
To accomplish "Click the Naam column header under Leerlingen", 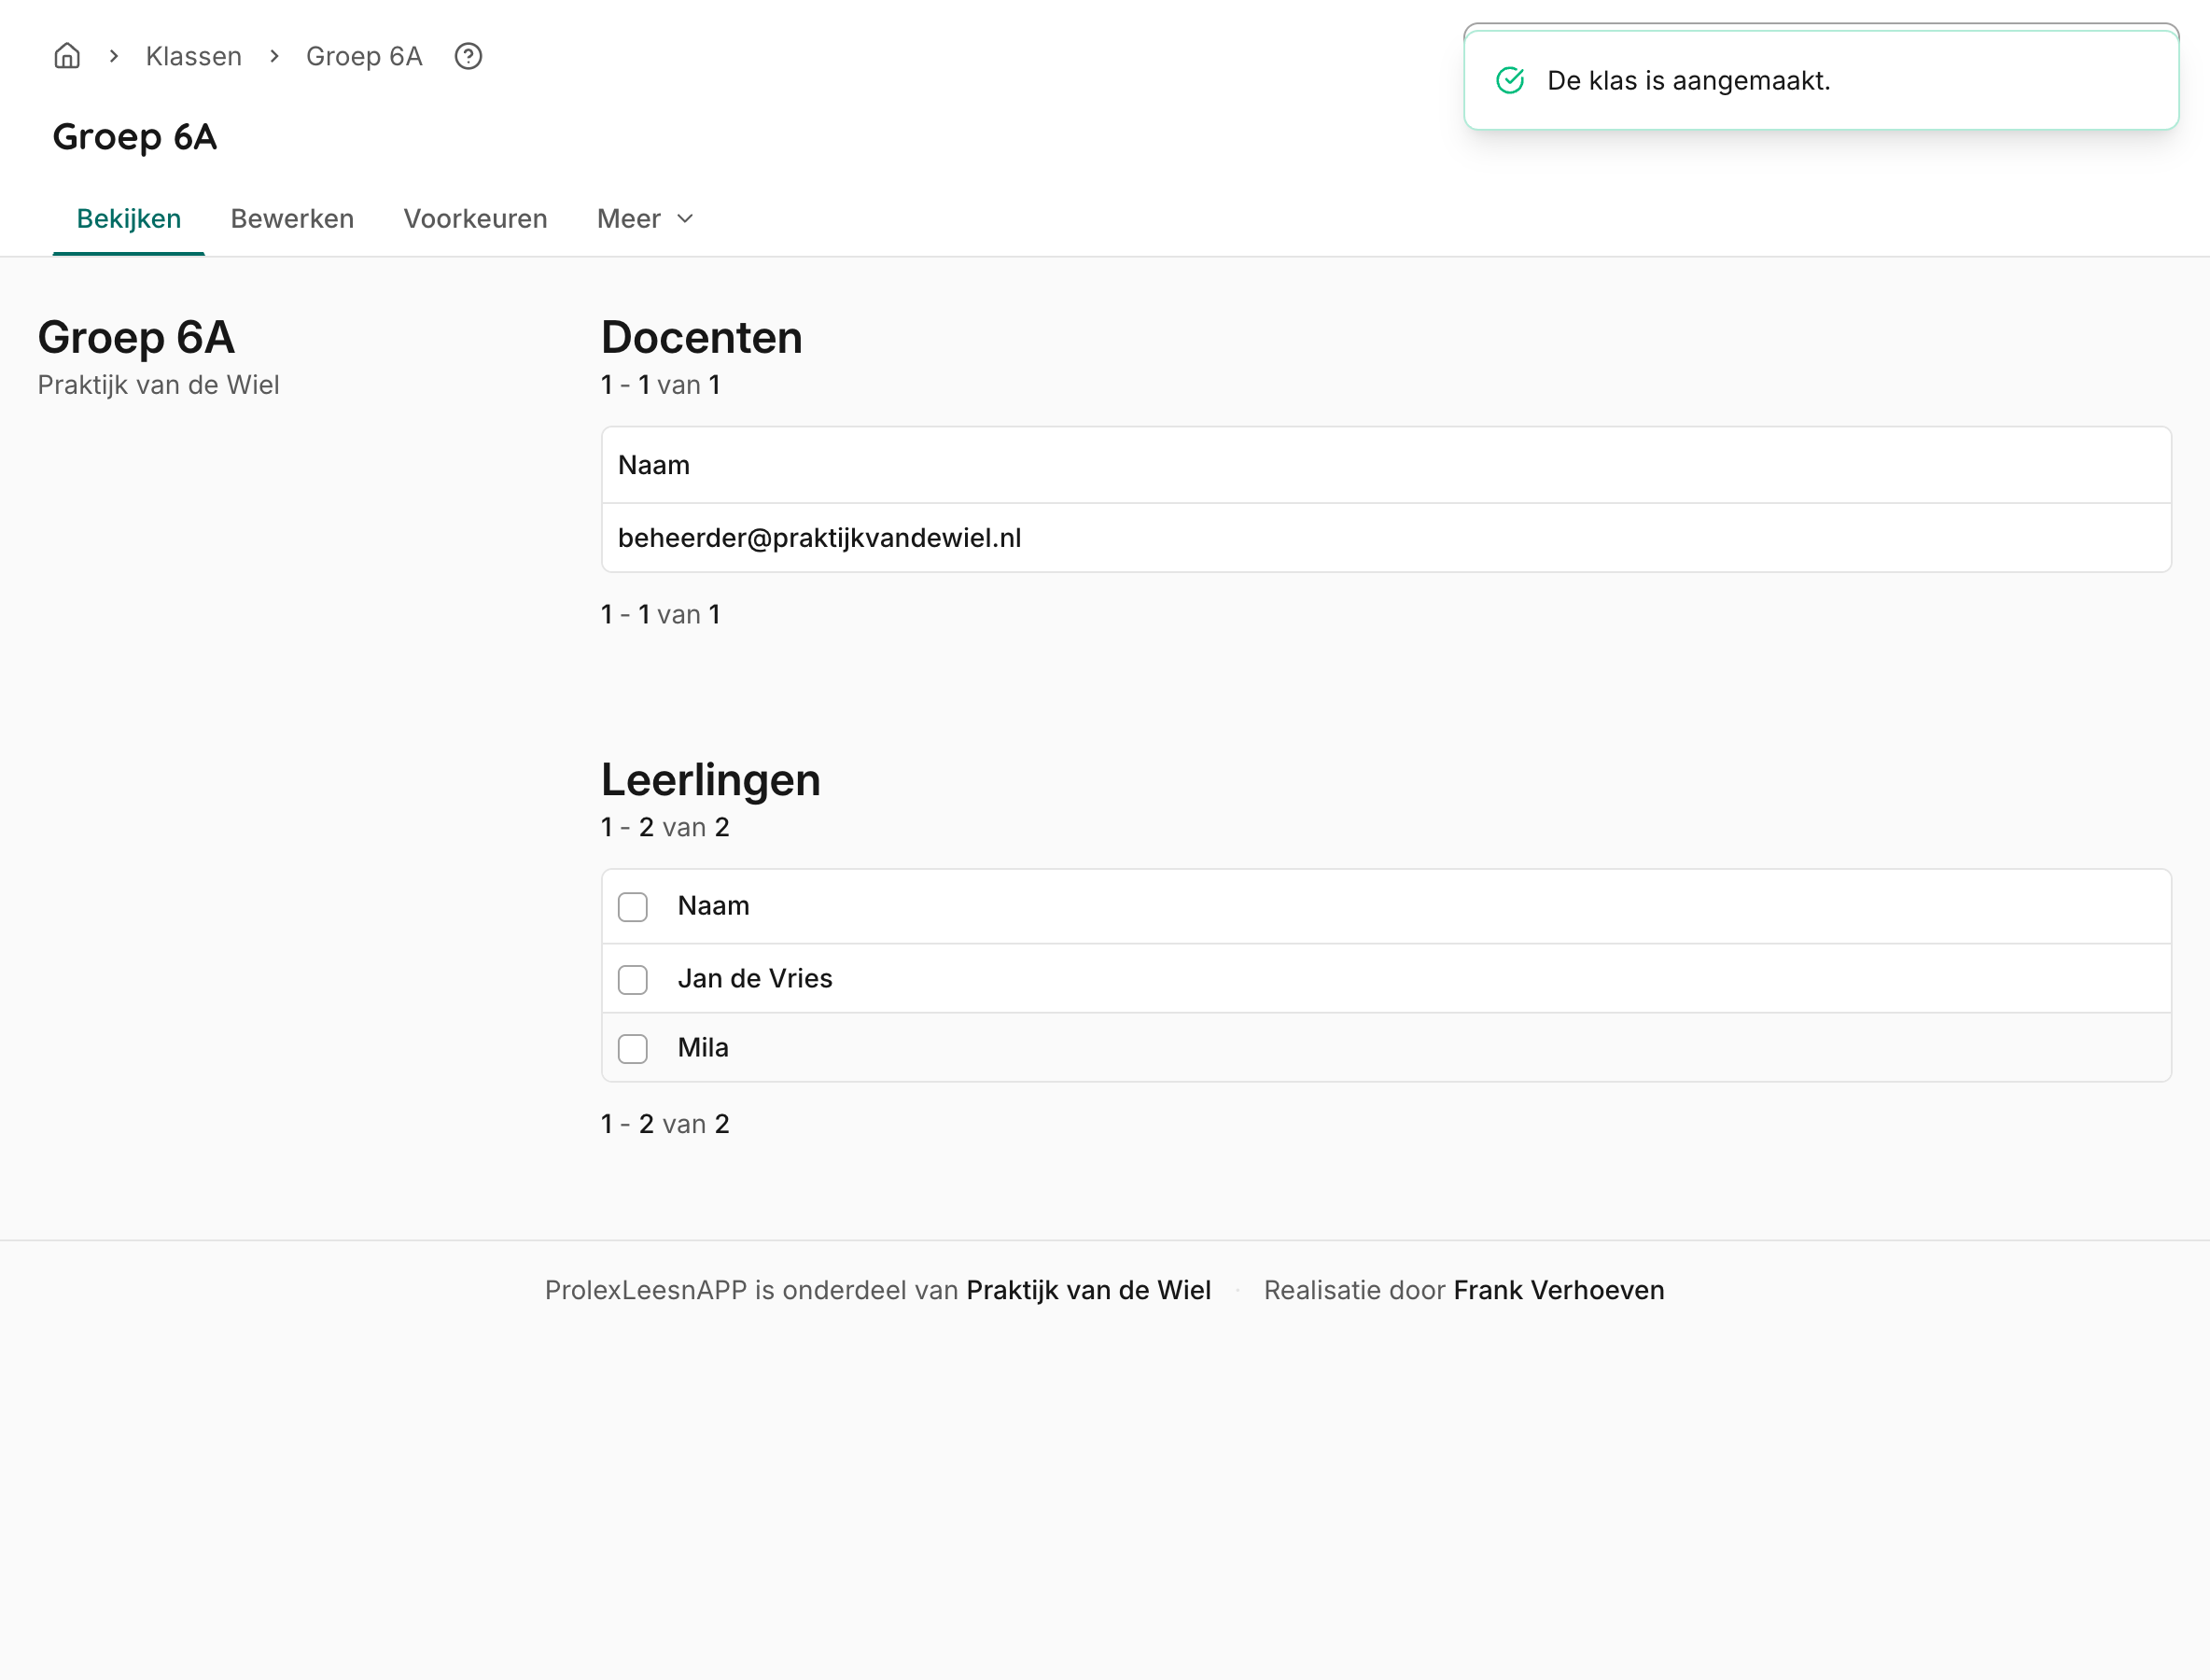I will [713, 906].
